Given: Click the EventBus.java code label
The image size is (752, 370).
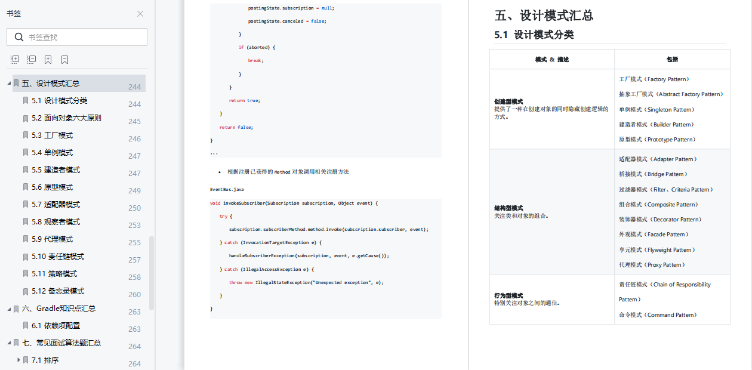Looking at the screenshot, I should coord(227,189).
